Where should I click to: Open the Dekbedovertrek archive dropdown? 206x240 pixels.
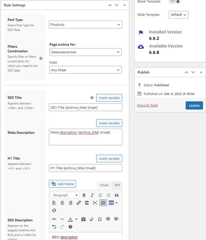point(86,52)
